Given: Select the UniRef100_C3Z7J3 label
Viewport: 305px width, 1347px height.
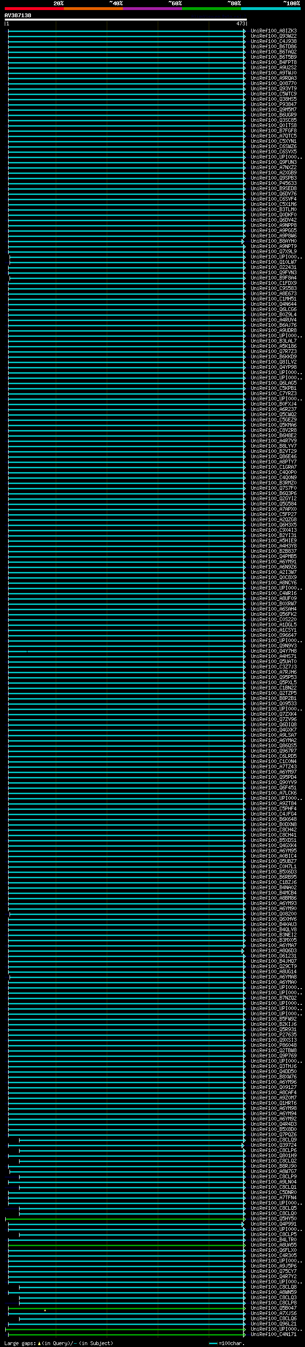Looking at the screenshot, I should [274, 666].
